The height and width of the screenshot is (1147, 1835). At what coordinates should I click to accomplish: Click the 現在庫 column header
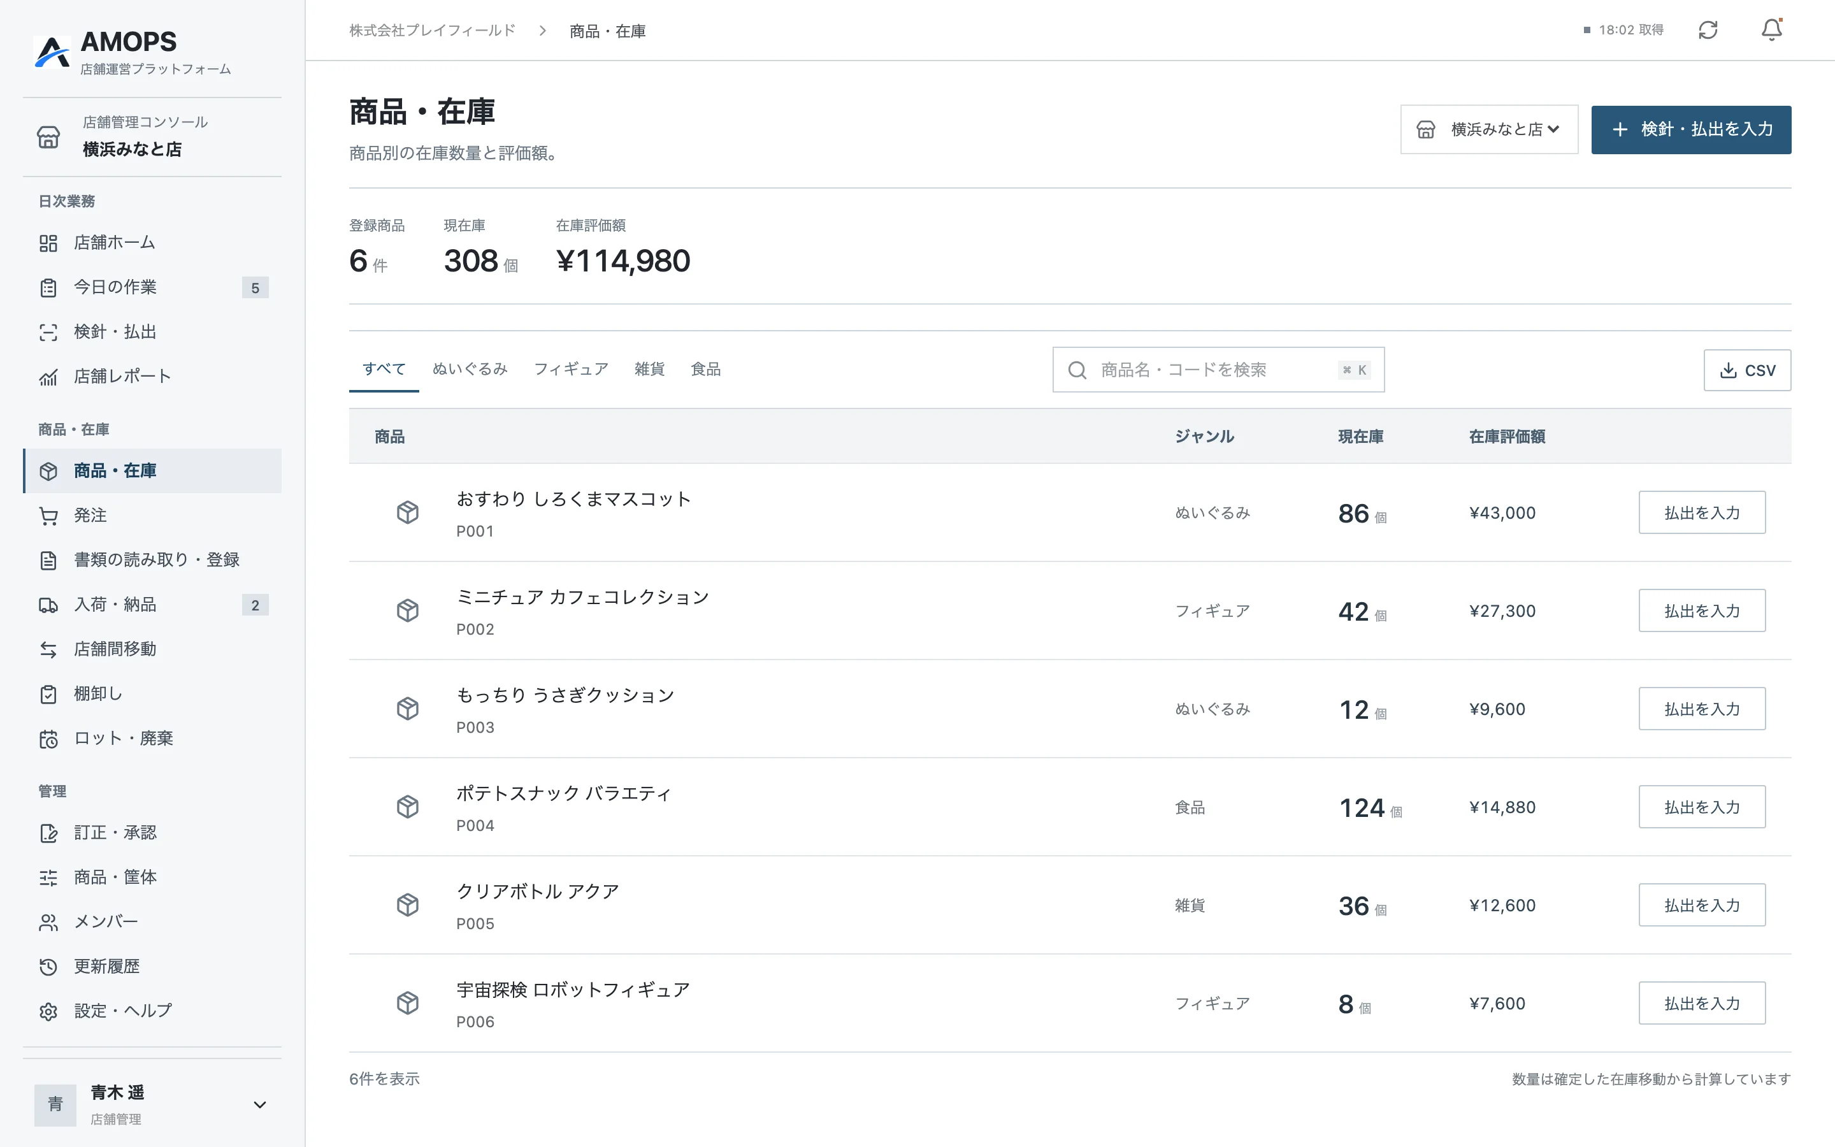point(1360,437)
